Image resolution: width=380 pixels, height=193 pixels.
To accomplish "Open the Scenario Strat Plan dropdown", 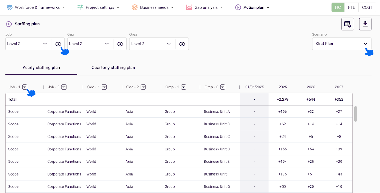I will (x=341, y=44).
